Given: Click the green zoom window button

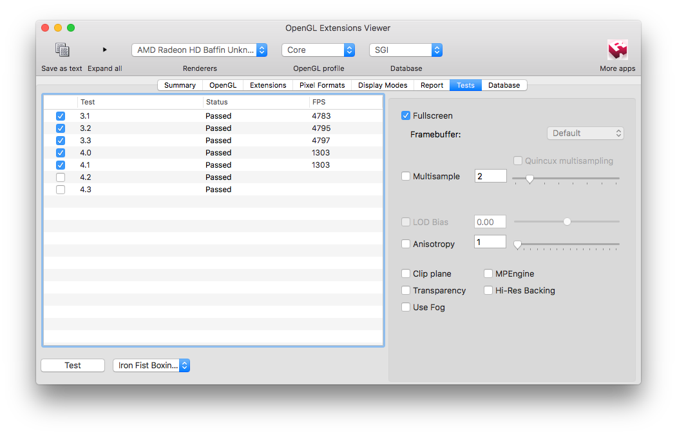Looking at the screenshot, I should (71, 28).
